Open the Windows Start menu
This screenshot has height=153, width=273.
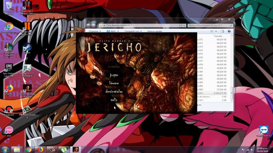click(x=5, y=149)
